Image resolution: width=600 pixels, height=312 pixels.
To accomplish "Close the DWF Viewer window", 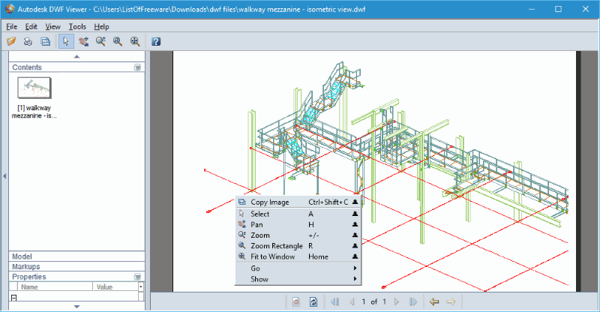I will (586, 9).
